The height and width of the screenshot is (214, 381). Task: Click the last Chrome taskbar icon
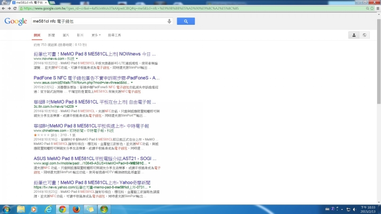click(x=104, y=209)
